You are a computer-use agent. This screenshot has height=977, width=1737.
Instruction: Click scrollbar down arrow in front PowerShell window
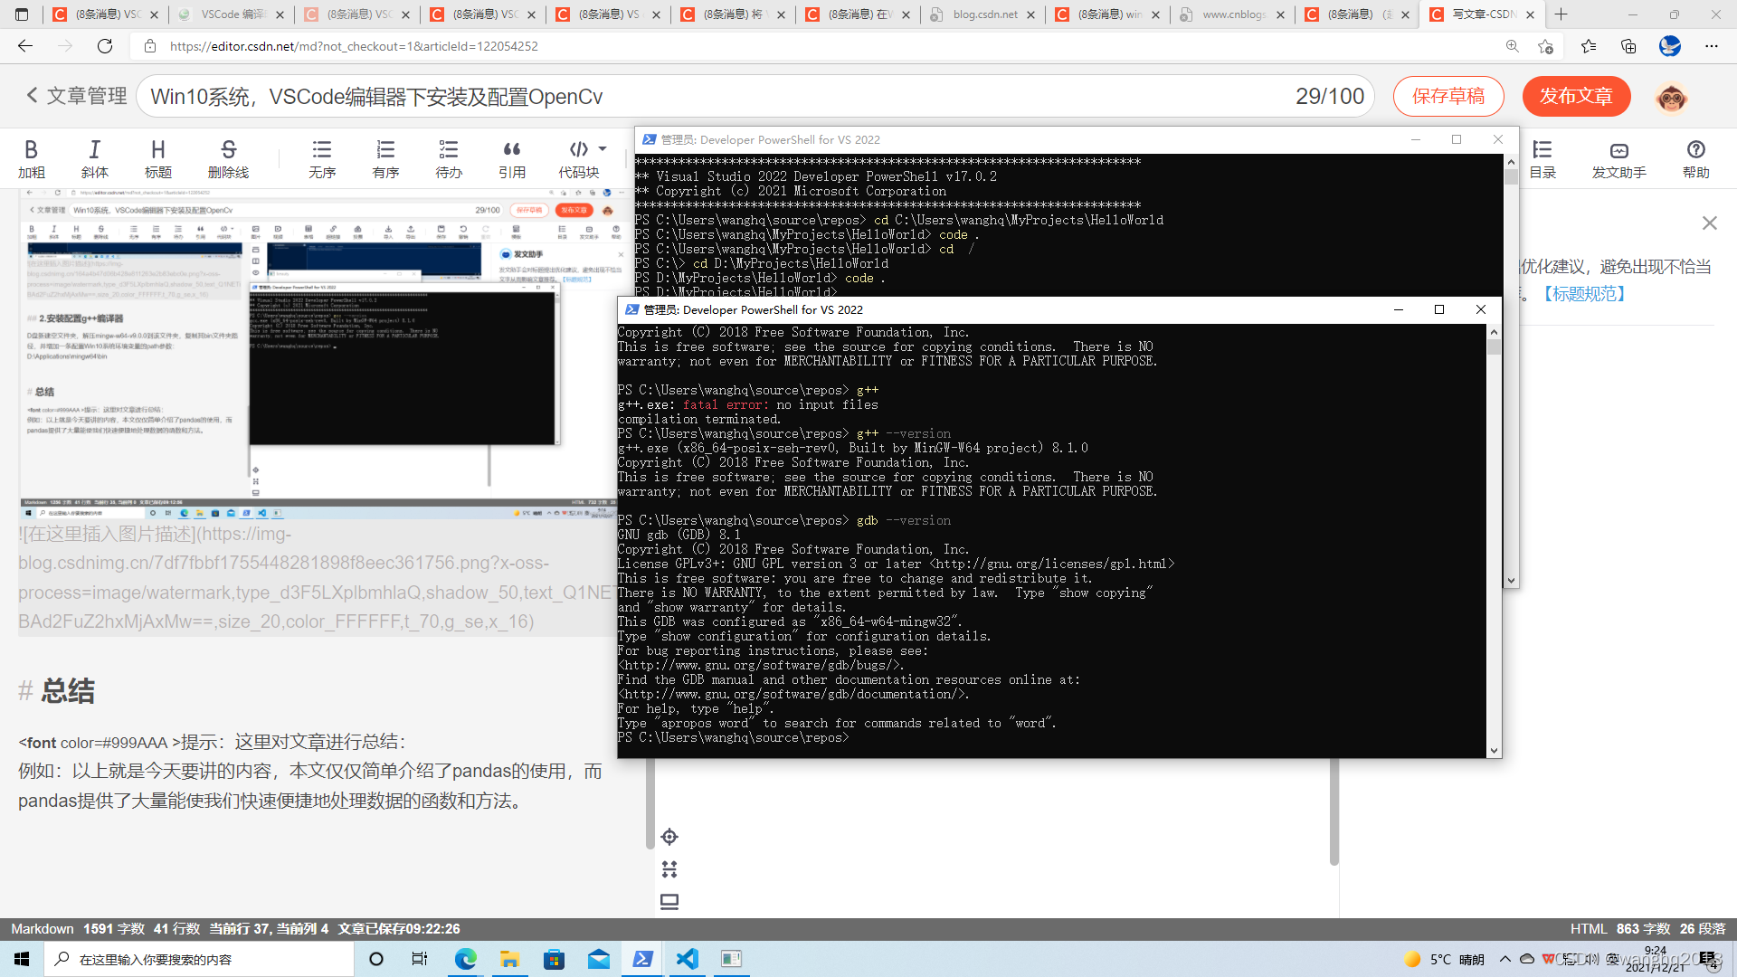[1494, 750]
